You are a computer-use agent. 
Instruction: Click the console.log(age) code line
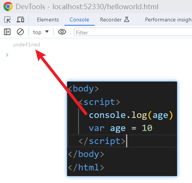tap(131, 115)
